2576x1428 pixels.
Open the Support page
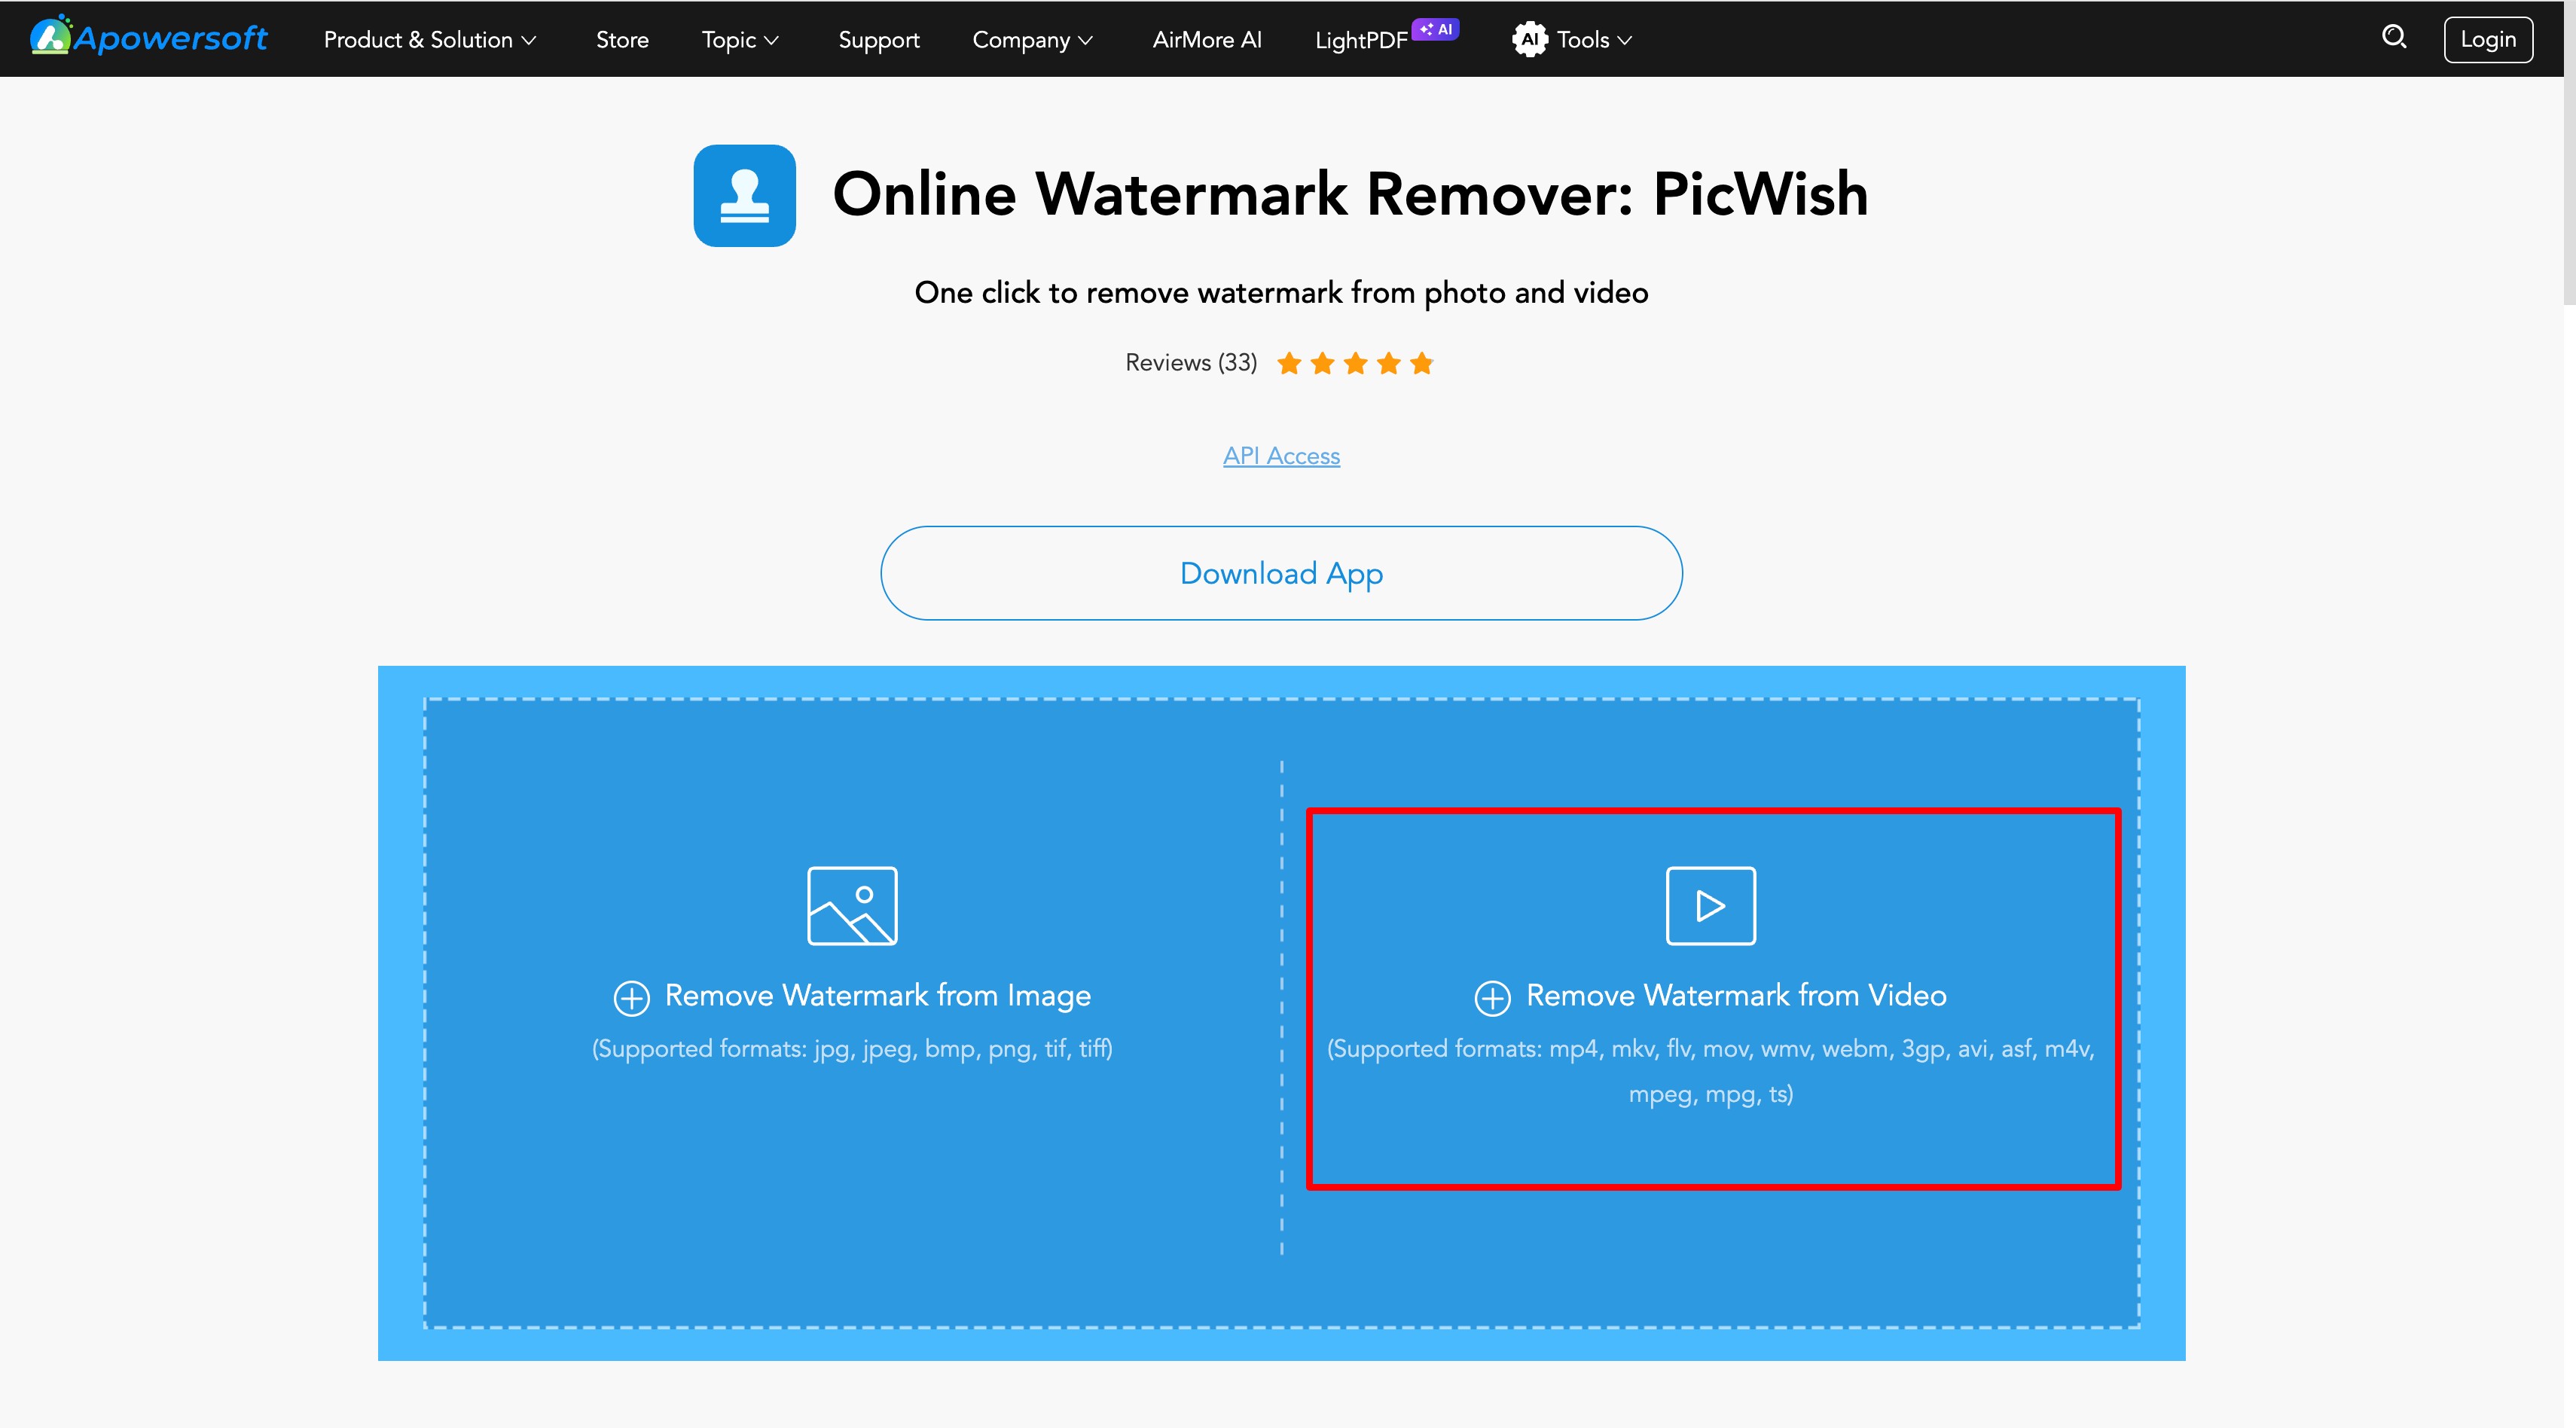click(x=879, y=40)
